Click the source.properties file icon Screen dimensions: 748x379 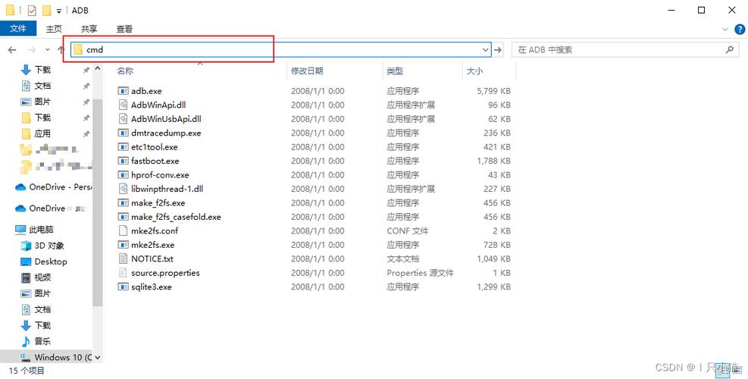coord(123,273)
